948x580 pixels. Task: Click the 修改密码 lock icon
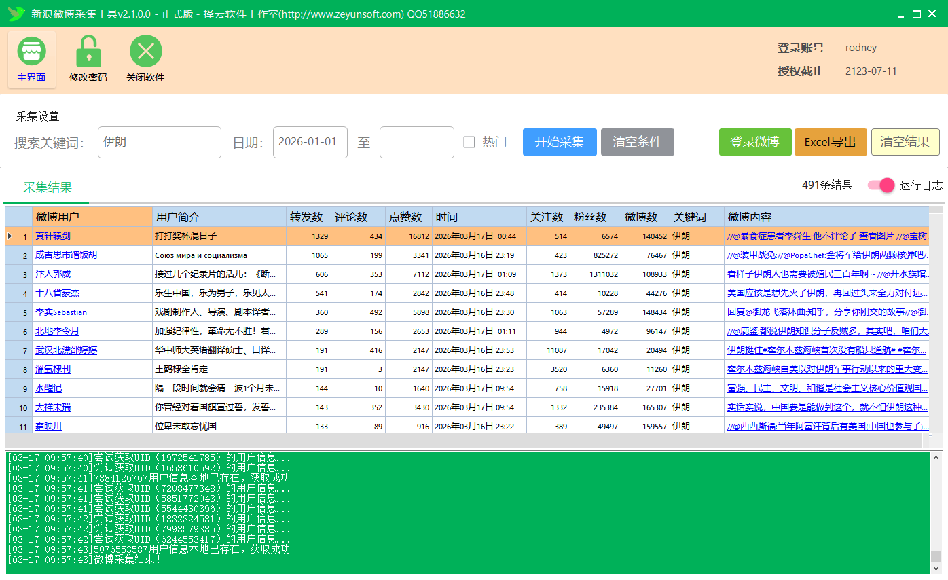pyautogui.click(x=88, y=50)
